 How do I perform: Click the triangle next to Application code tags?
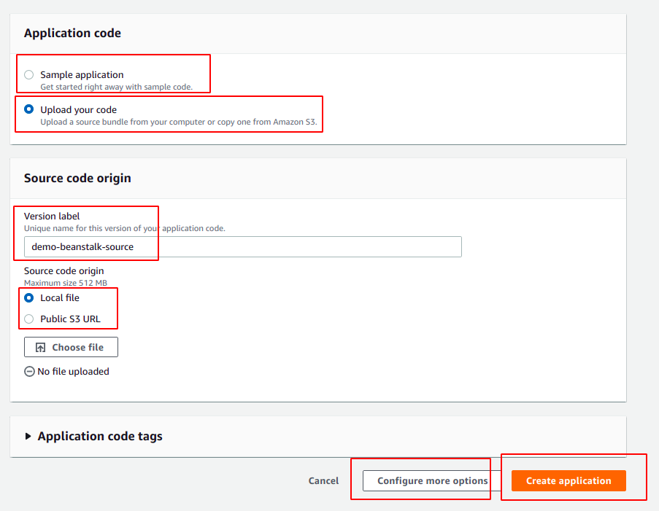[x=28, y=436]
